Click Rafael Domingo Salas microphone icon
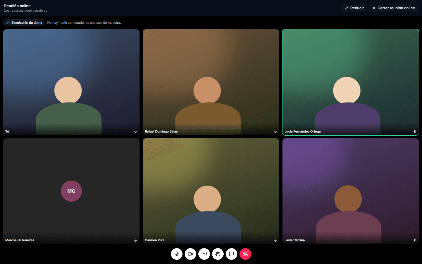 point(275,131)
